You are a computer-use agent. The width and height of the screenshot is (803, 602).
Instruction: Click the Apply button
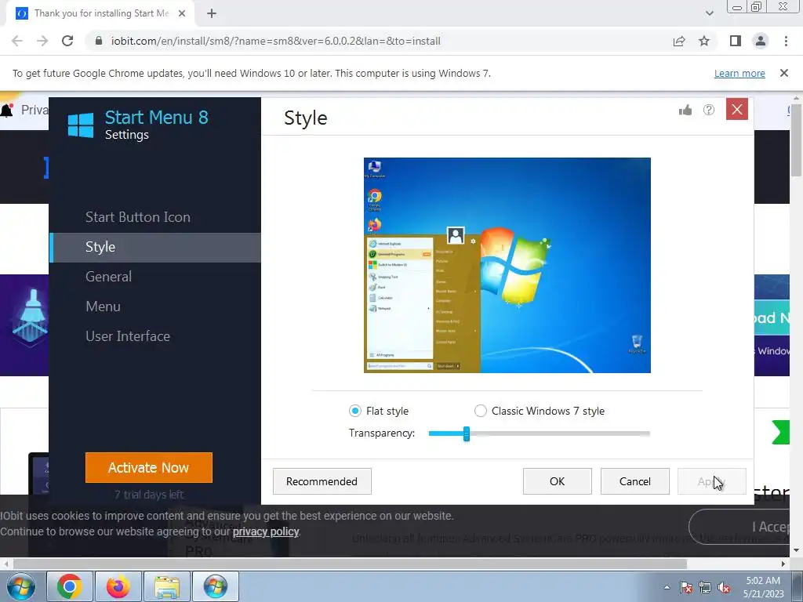[712, 481]
